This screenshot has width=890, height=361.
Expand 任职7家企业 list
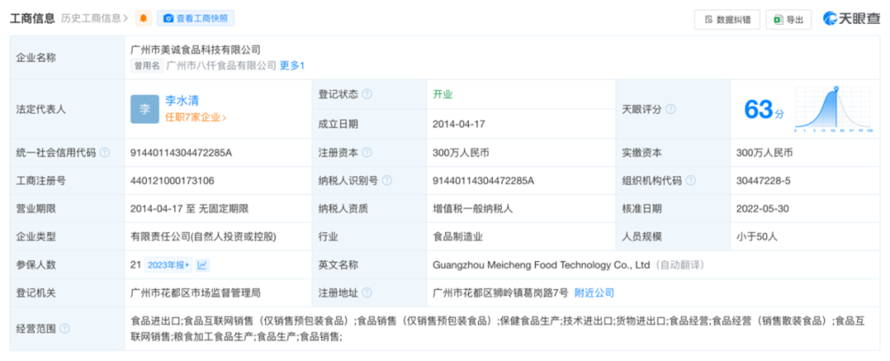pyautogui.click(x=195, y=116)
